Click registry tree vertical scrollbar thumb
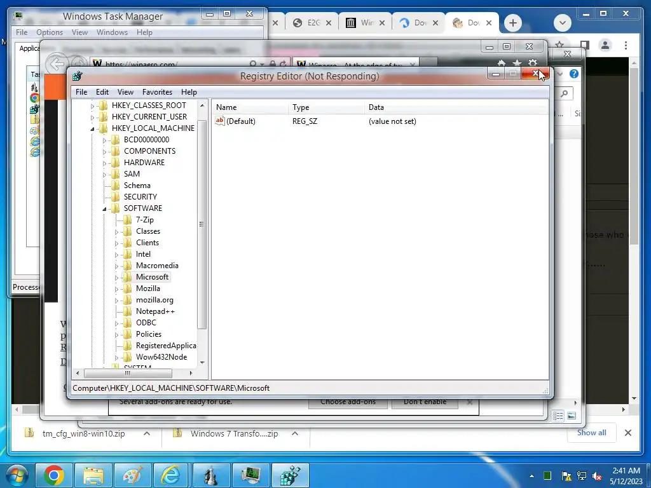This screenshot has height=488, width=651. tap(202, 224)
